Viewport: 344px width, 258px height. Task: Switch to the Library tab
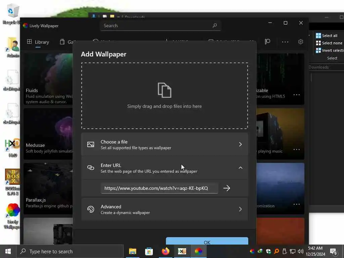tap(38, 42)
